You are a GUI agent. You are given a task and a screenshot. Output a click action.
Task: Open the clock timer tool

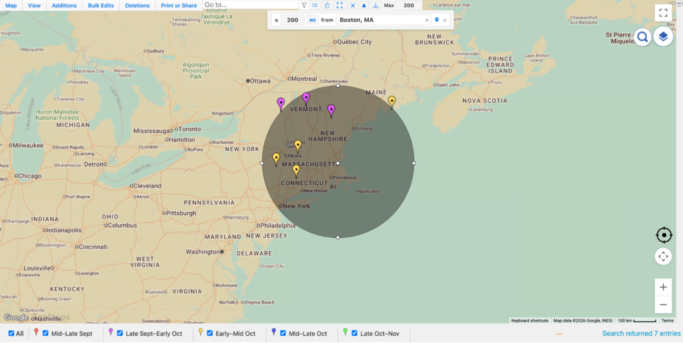[x=327, y=5]
